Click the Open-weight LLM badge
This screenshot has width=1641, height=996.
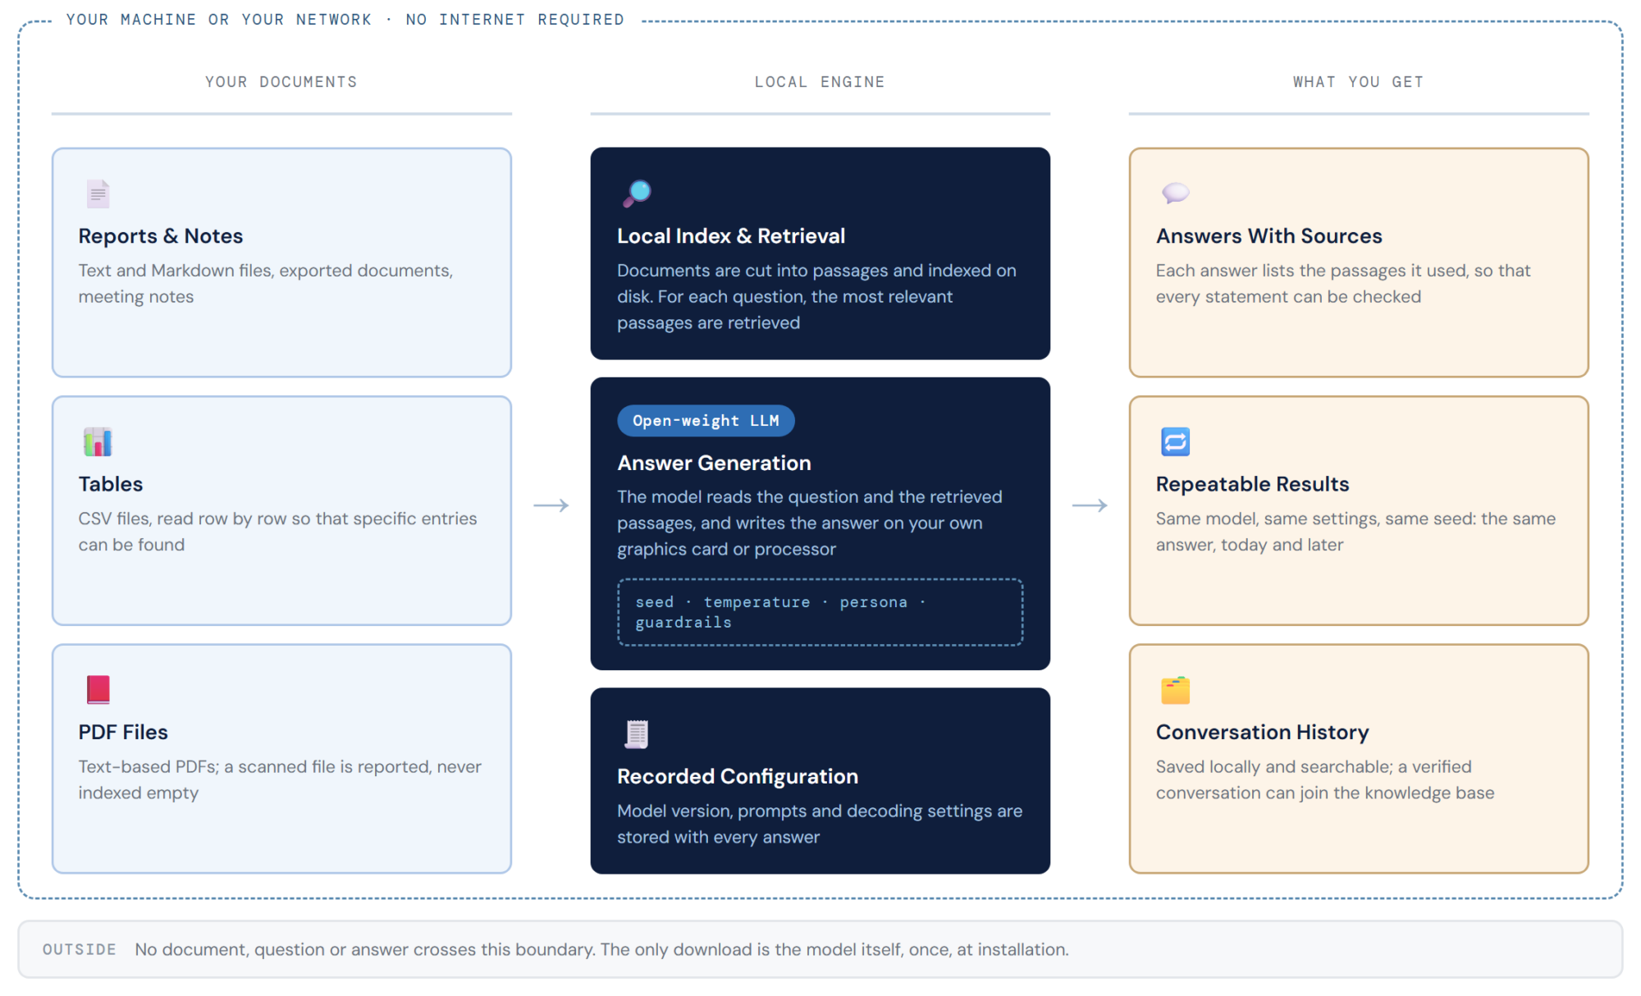pos(706,421)
